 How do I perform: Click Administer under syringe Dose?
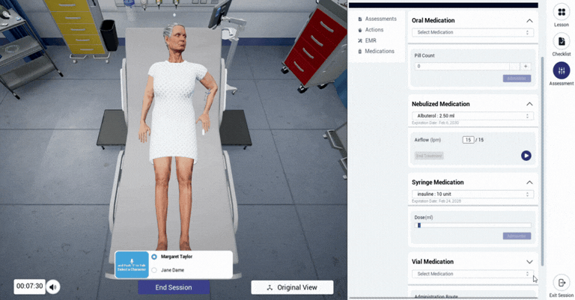[x=517, y=236]
